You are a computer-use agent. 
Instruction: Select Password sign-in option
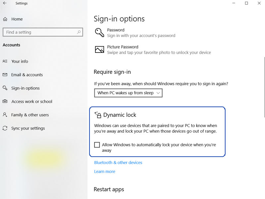[x=116, y=30]
